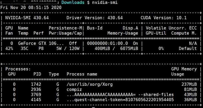The width and height of the screenshot is (203, 108).
Task: Click the 'Bus-Id' column header
Action: coord(95,28)
